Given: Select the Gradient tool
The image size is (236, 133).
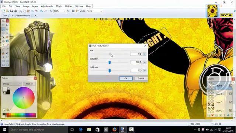Looking at the screenshot, I should pyautogui.click(x=7, y=41).
